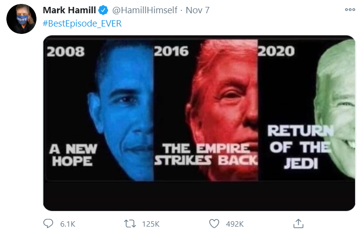
Task: Click the blue verified badge next to Mark Hamill
Action: [103, 10]
